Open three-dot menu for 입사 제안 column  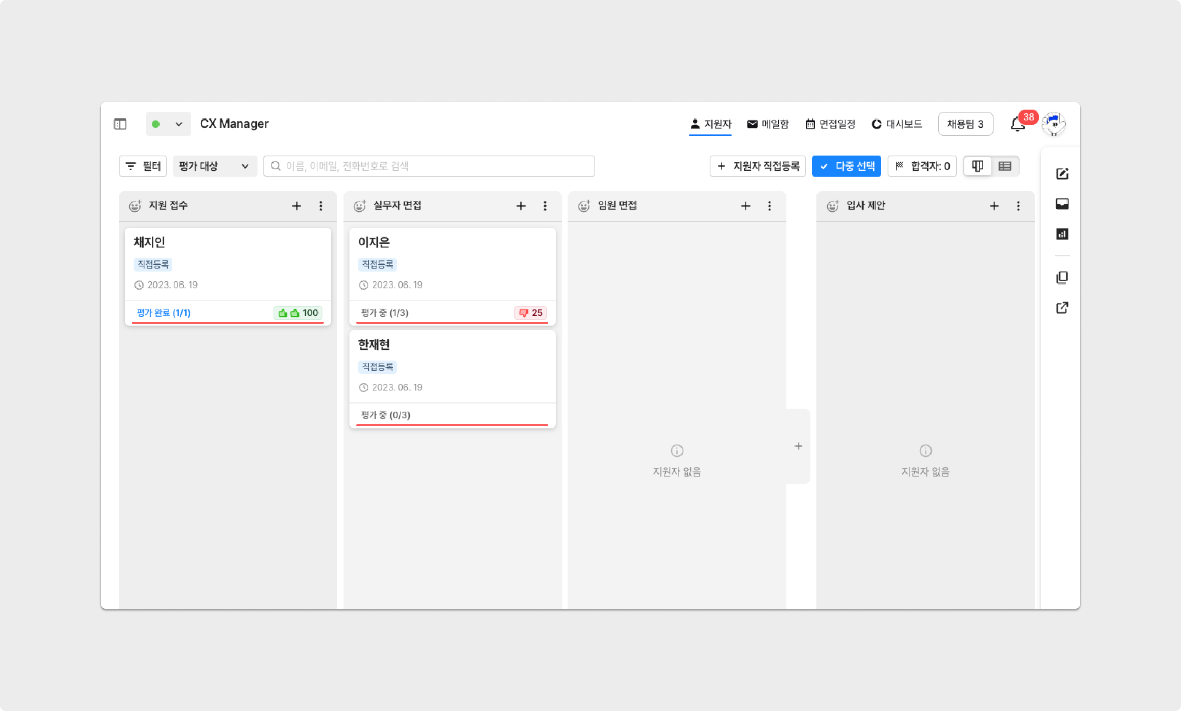click(x=1018, y=206)
